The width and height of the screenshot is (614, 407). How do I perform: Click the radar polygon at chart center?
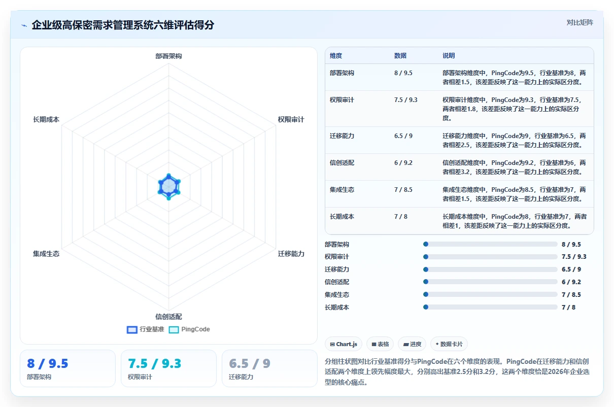point(168,187)
